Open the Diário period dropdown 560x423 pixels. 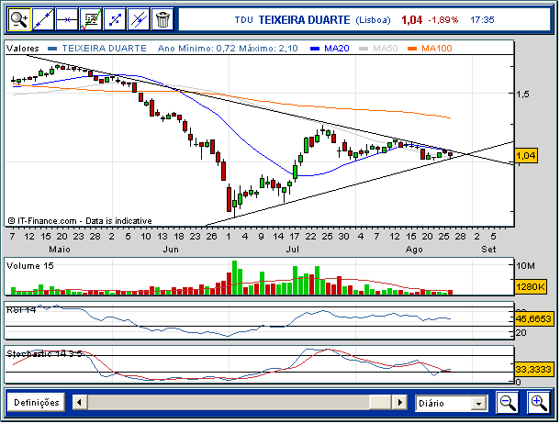coord(452,404)
